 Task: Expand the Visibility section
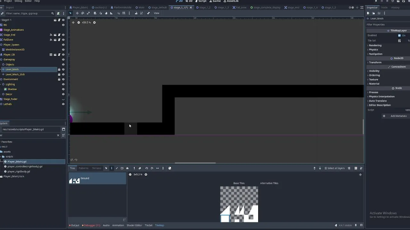[x=374, y=71]
